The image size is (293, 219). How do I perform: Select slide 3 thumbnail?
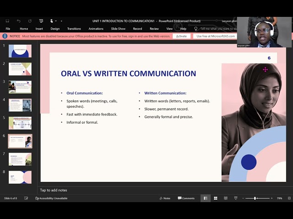(20, 87)
